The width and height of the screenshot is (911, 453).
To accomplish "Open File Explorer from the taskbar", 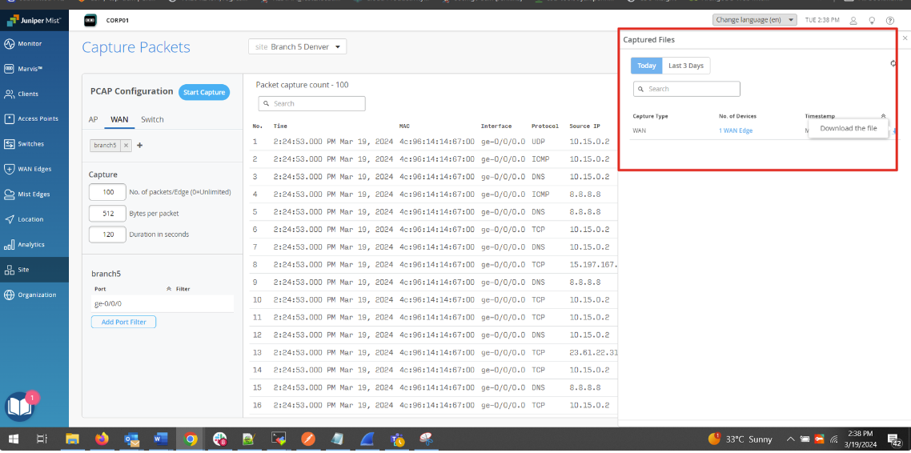I will (72, 439).
